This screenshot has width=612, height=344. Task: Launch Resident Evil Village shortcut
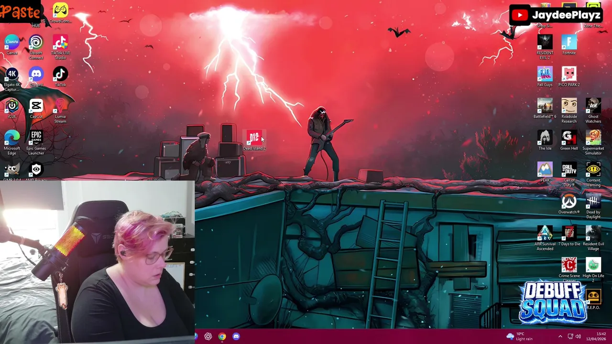pyautogui.click(x=593, y=238)
